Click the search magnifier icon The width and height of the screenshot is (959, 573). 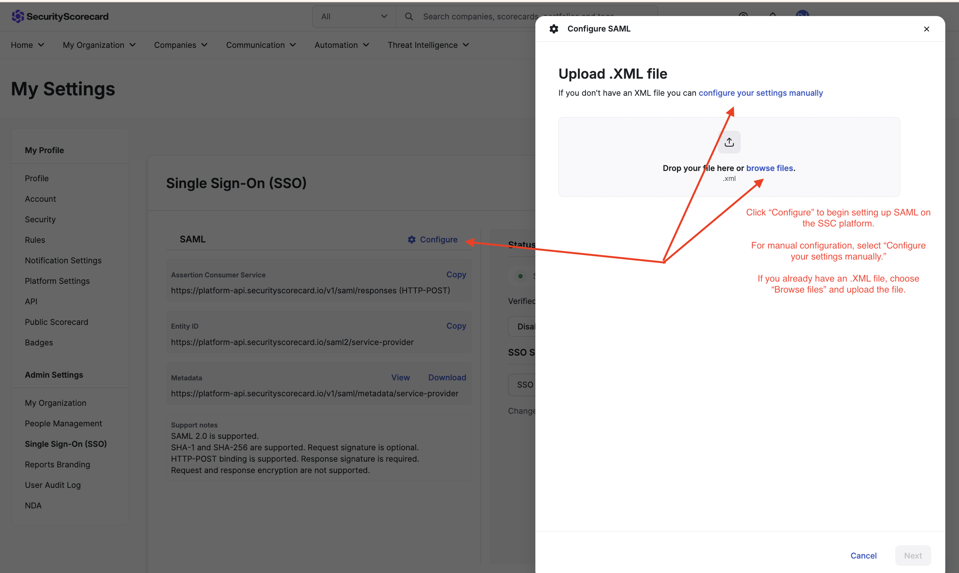coord(409,17)
